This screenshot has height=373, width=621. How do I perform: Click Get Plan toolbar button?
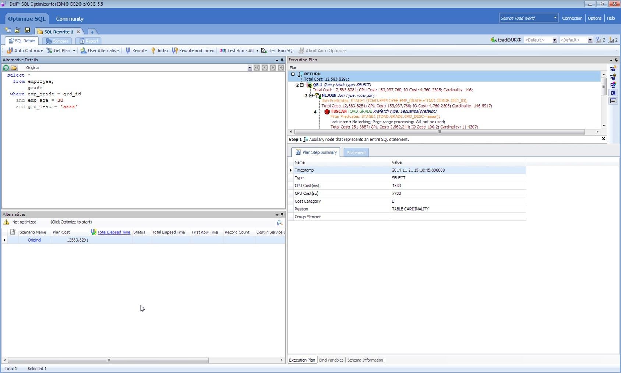[59, 50]
